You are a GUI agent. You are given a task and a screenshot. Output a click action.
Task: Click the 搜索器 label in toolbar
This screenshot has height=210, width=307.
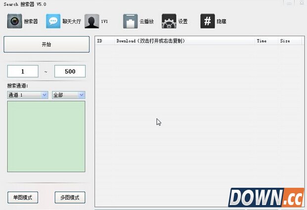[31, 21]
